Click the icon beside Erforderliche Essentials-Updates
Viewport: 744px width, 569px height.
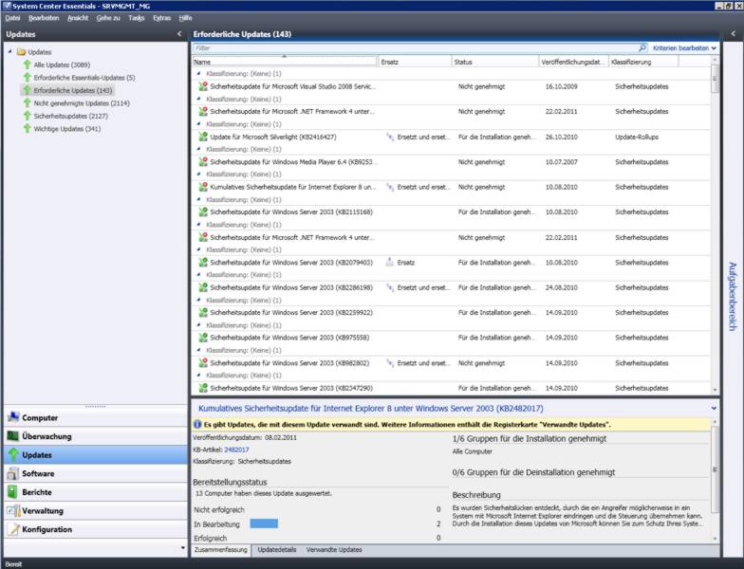[x=28, y=78]
